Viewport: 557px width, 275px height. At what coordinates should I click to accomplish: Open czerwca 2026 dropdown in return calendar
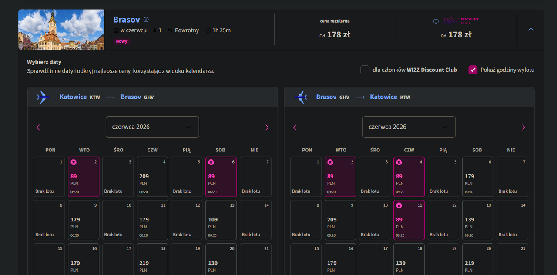[409, 127]
